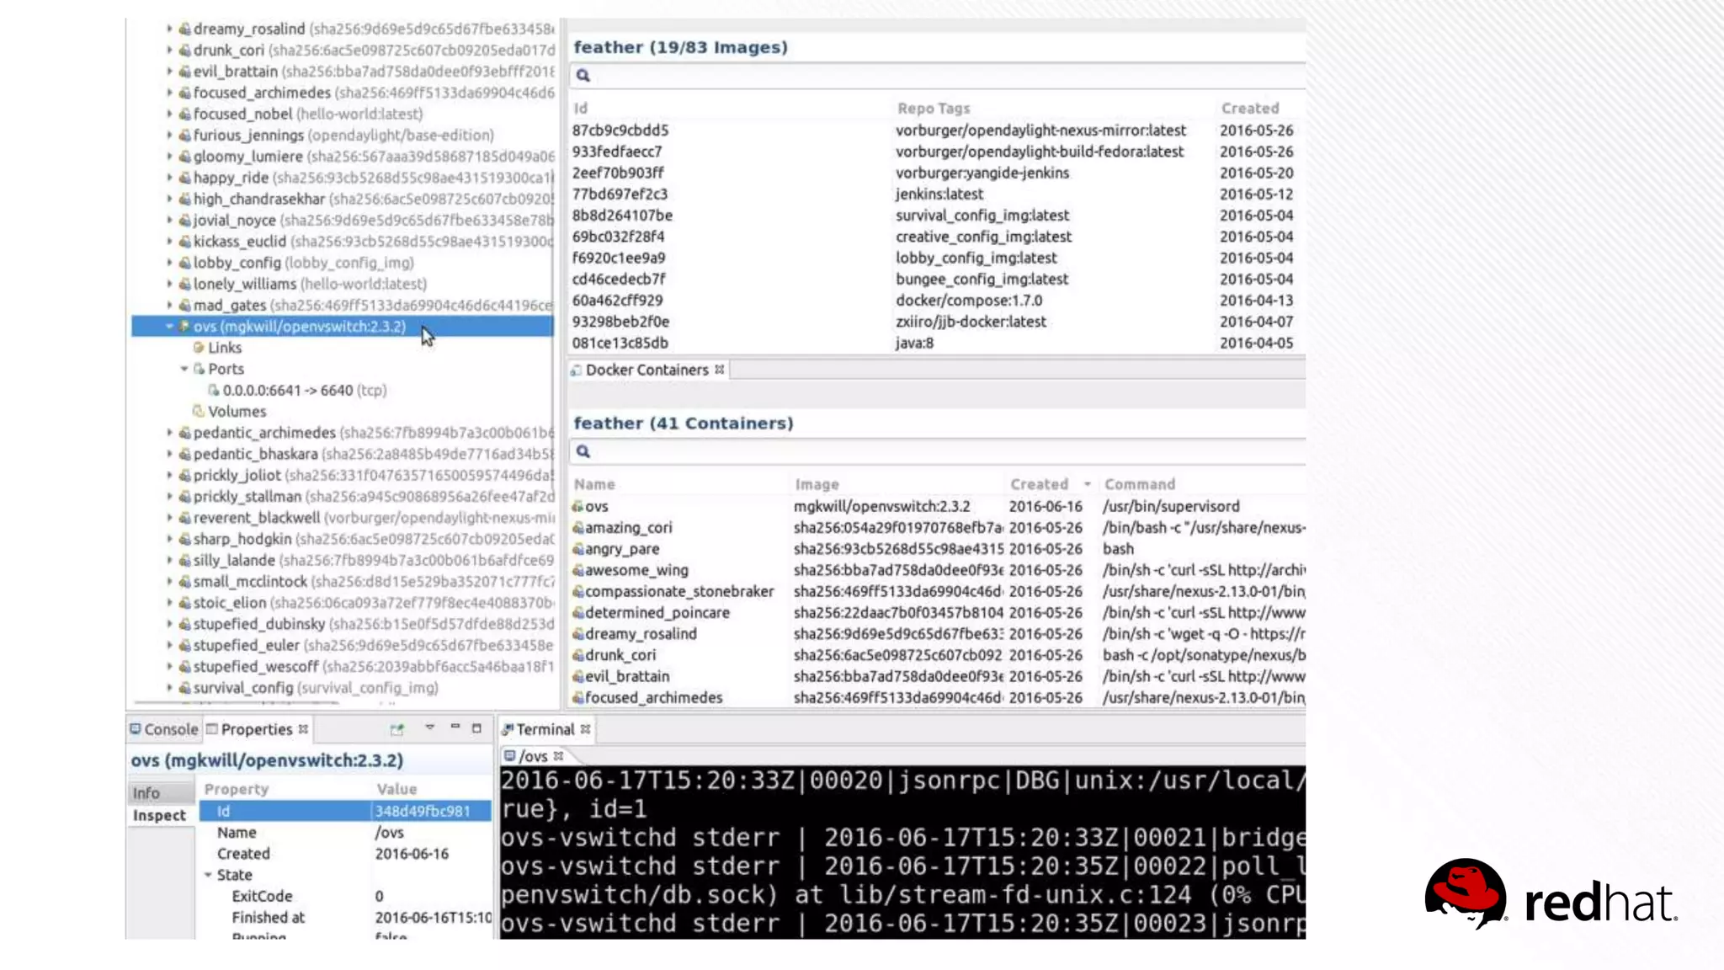
Task: Expand the lobby_config container node
Action: pos(169,263)
